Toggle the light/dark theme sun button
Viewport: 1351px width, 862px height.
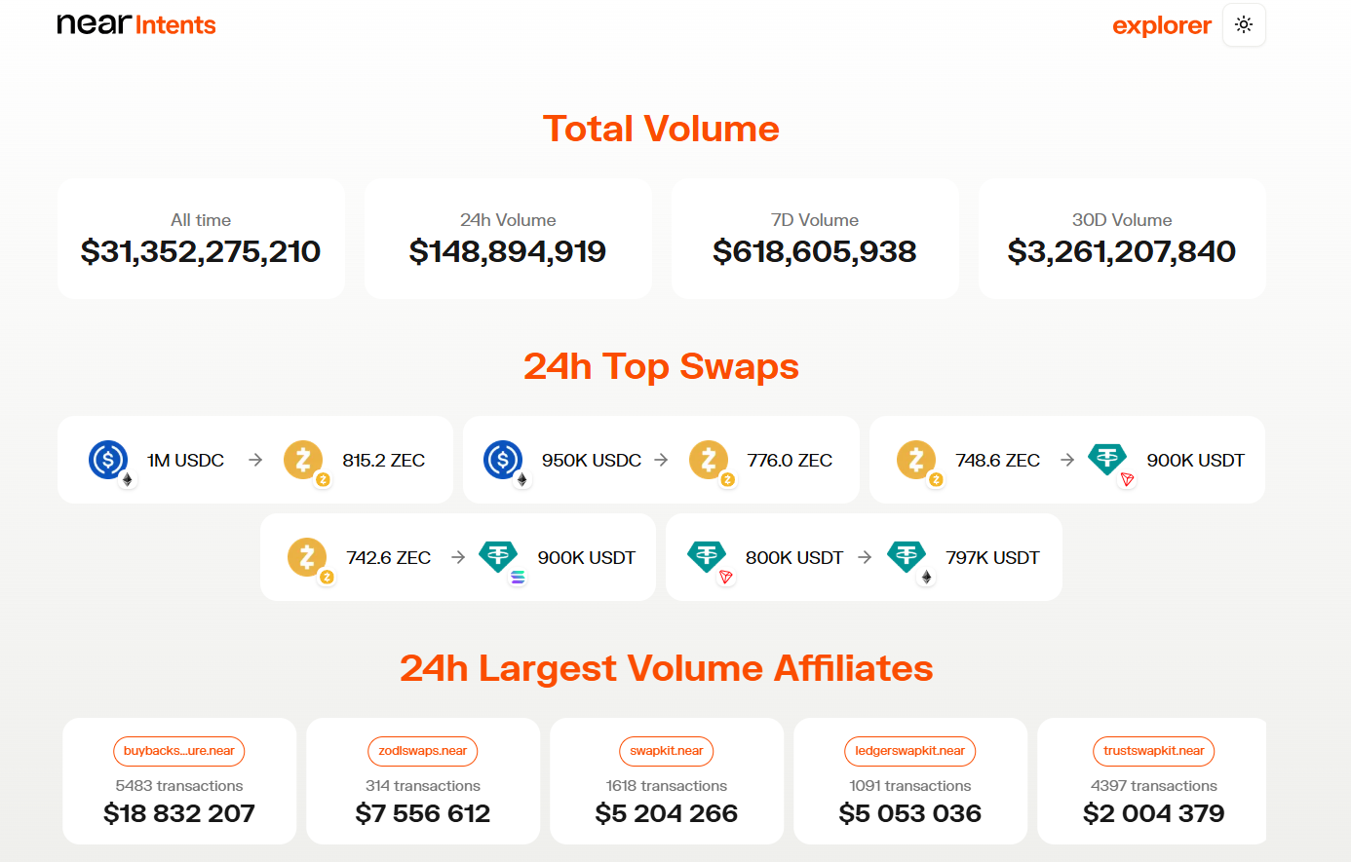click(x=1243, y=25)
